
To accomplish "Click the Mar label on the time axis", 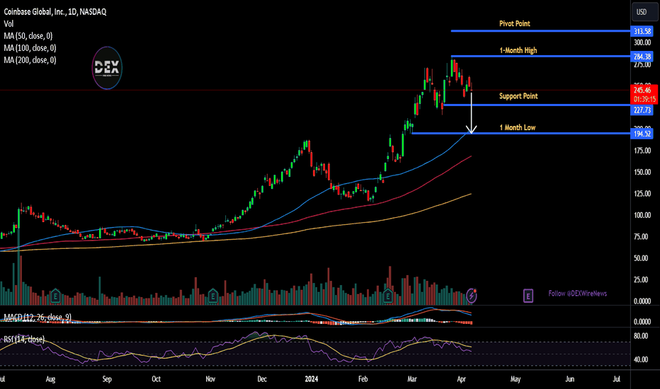I will pos(412,379).
